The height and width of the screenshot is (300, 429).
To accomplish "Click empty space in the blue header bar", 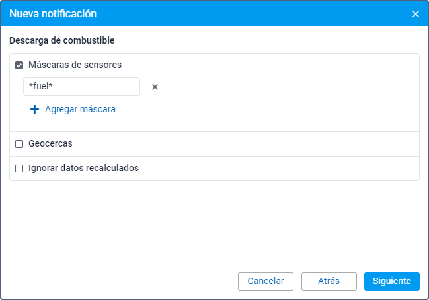I will pos(251,14).
